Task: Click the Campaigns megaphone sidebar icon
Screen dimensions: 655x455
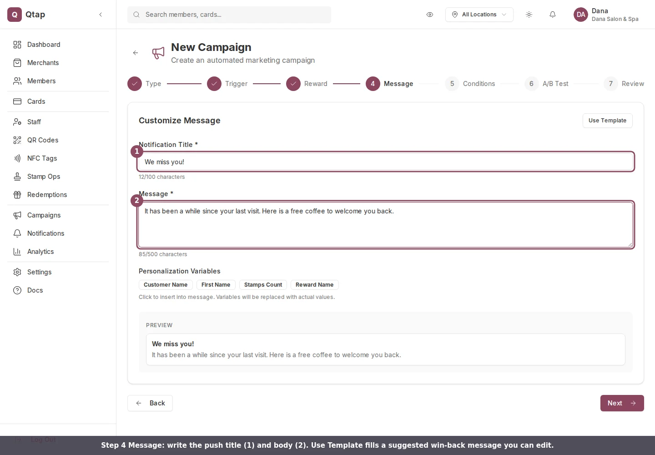Action: [17, 215]
